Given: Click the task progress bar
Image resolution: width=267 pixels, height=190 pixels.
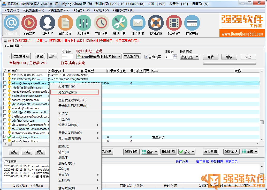Looking at the screenshot, I should (x=230, y=63).
